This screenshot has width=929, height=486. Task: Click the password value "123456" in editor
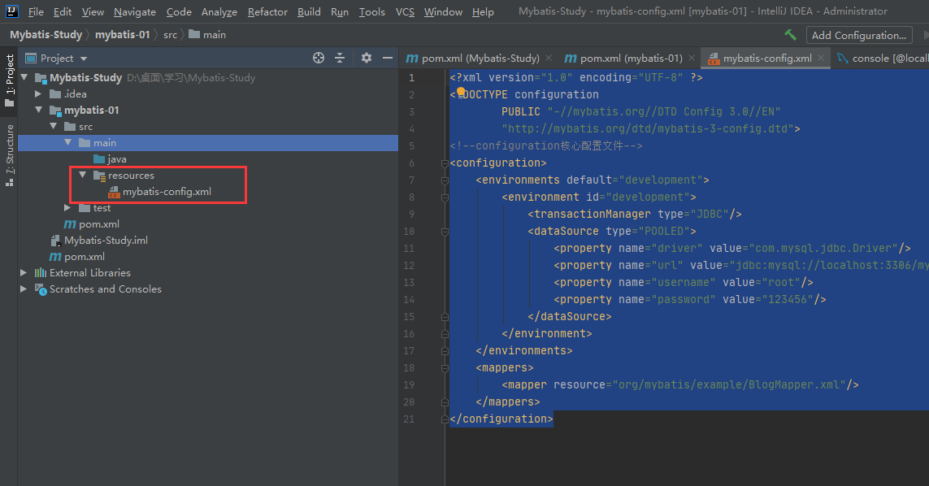[x=788, y=300]
